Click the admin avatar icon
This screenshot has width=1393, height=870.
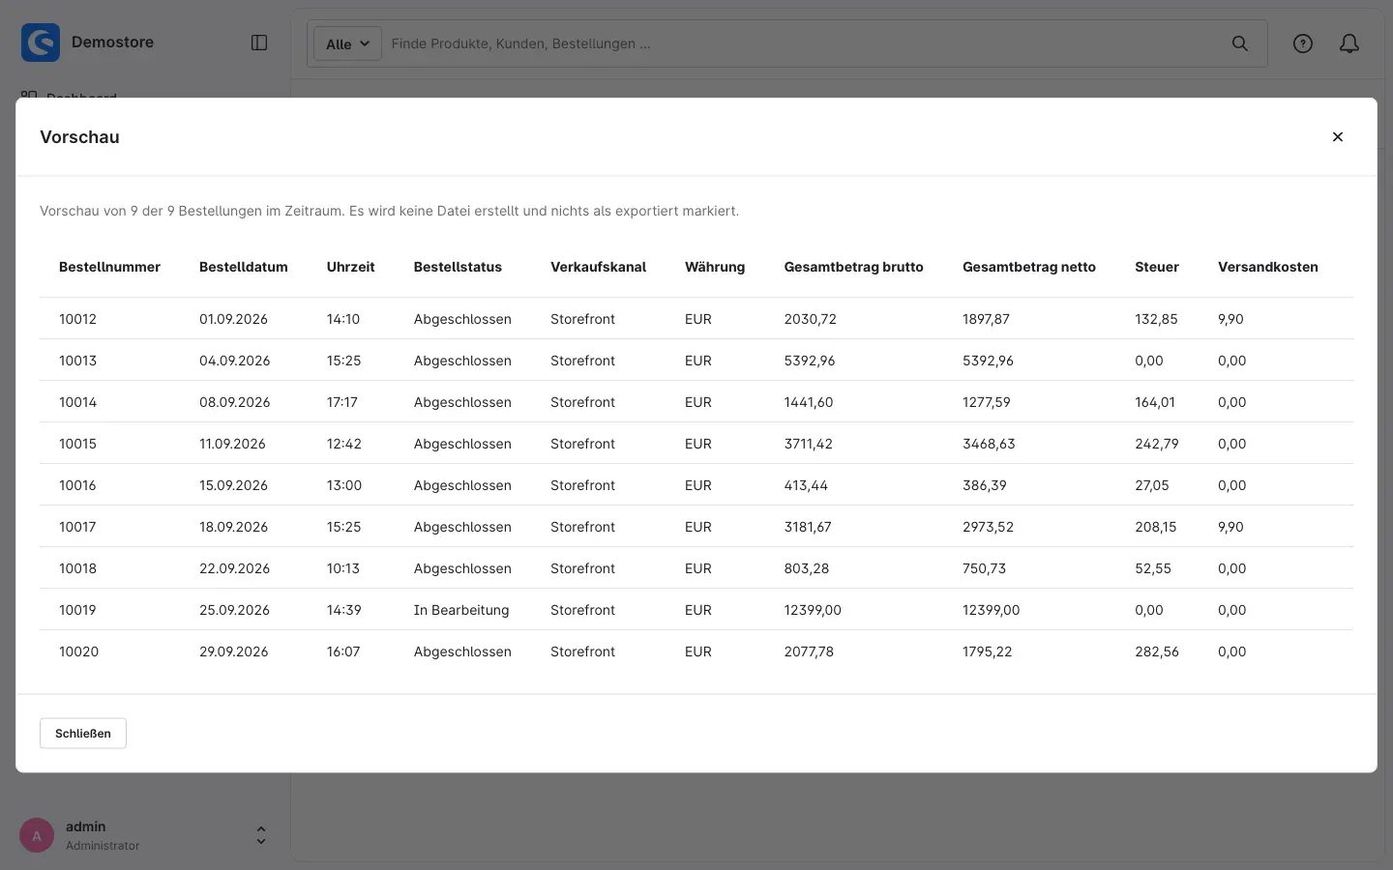pyautogui.click(x=37, y=835)
